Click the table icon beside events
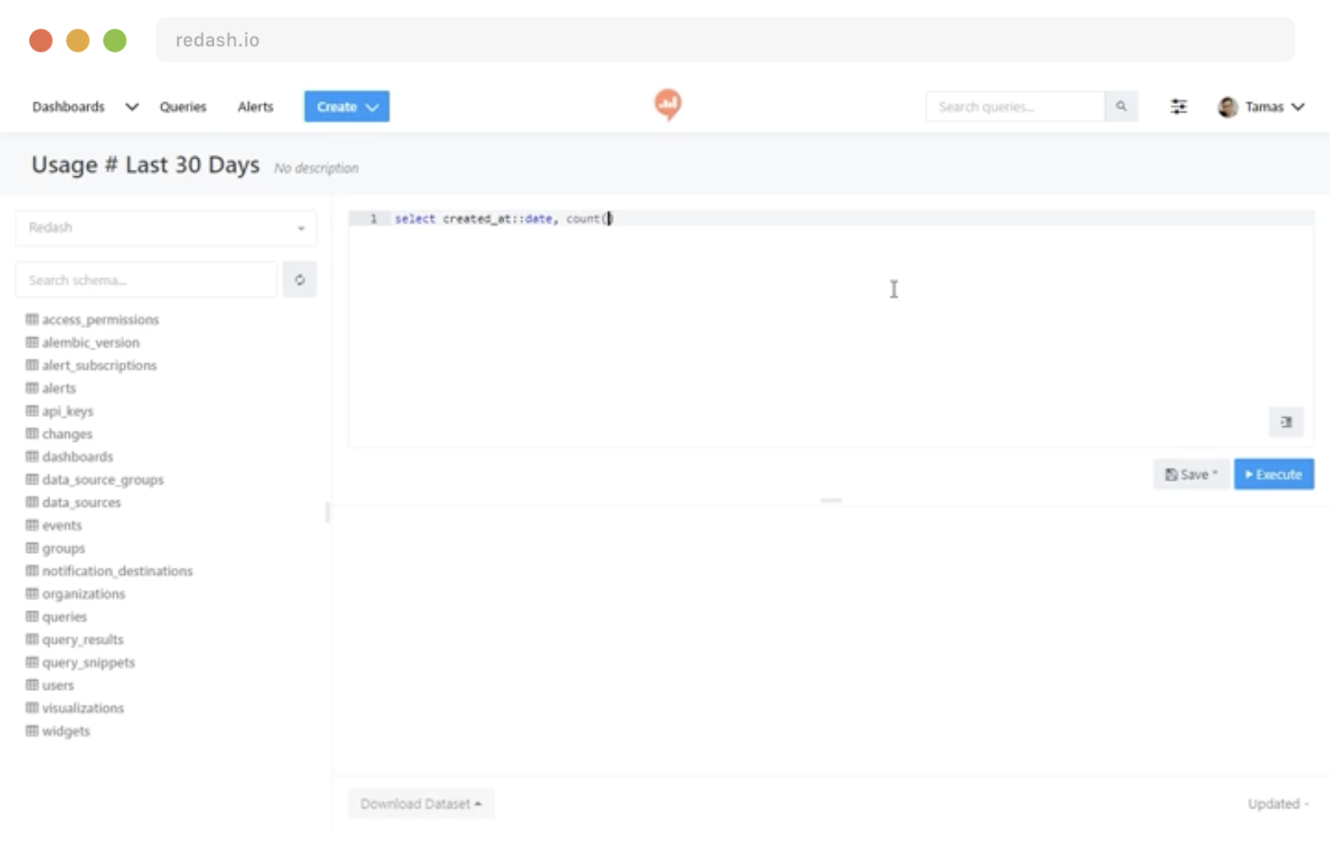 [x=32, y=525]
